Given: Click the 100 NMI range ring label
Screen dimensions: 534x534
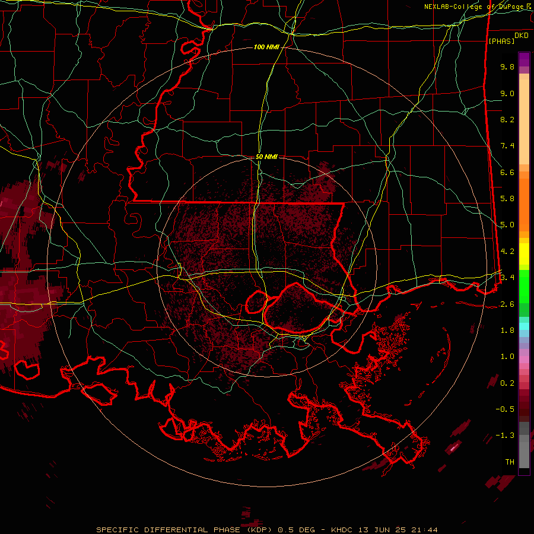Looking at the screenshot, I should tap(266, 47).
